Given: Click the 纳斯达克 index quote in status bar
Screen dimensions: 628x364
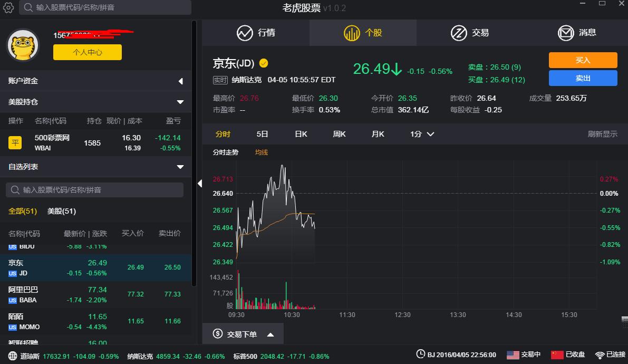Looking at the screenshot, I should coord(176,356).
